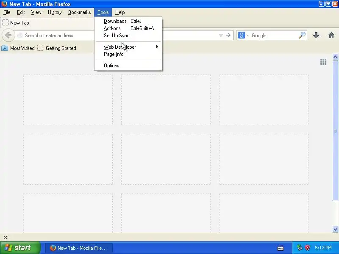Screen dimensions: 339x254
Task: Open the Downloads arrow toolbar button
Action: pos(316,35)
